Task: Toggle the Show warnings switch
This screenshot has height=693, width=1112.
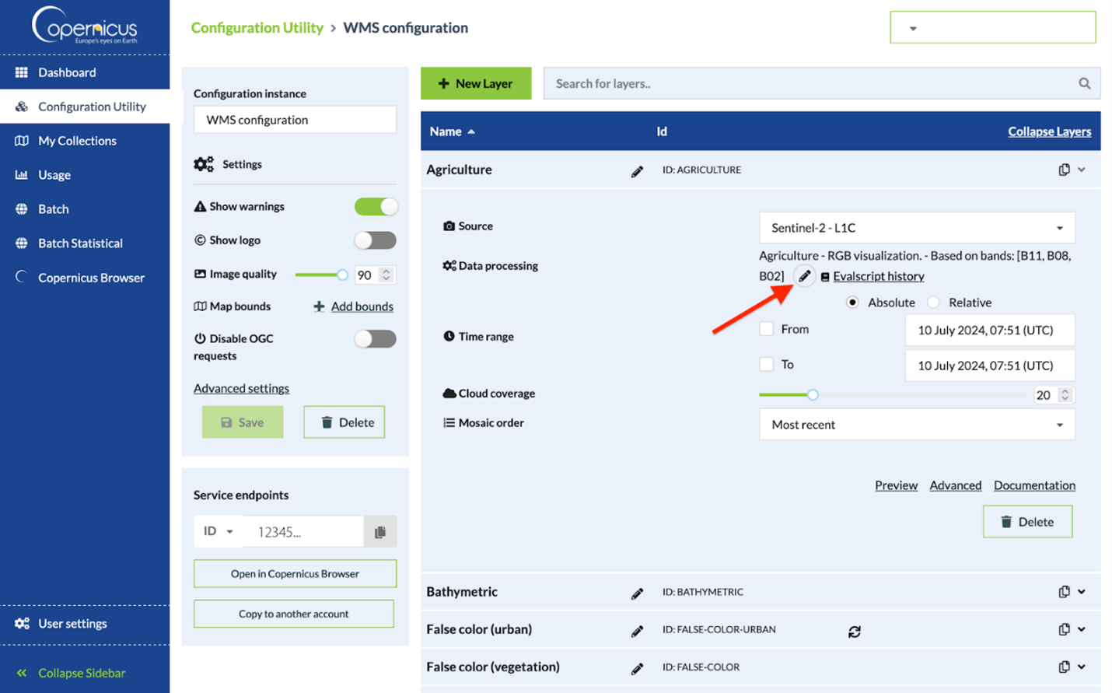Action: click(376, 206)
